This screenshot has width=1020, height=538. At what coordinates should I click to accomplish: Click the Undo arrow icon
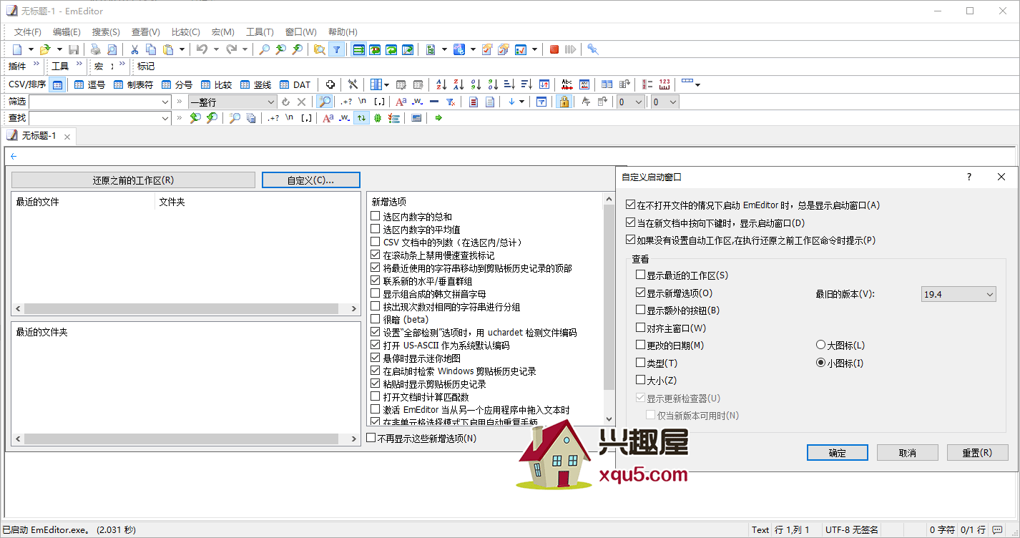click(x=202, y=49)
